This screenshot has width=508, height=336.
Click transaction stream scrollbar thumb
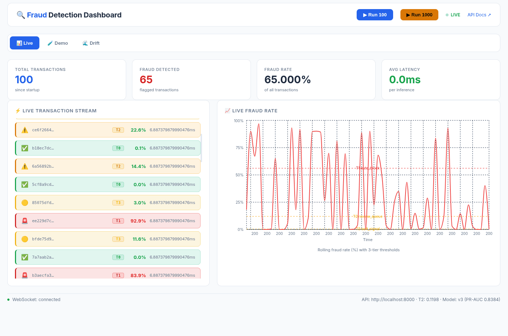[201, 148]
